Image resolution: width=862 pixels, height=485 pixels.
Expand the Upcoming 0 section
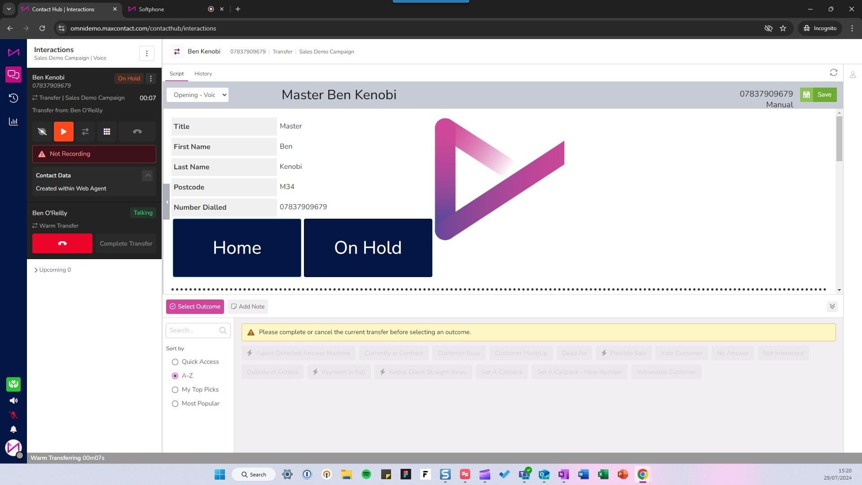pyautogui.click(x=52, y=270)
